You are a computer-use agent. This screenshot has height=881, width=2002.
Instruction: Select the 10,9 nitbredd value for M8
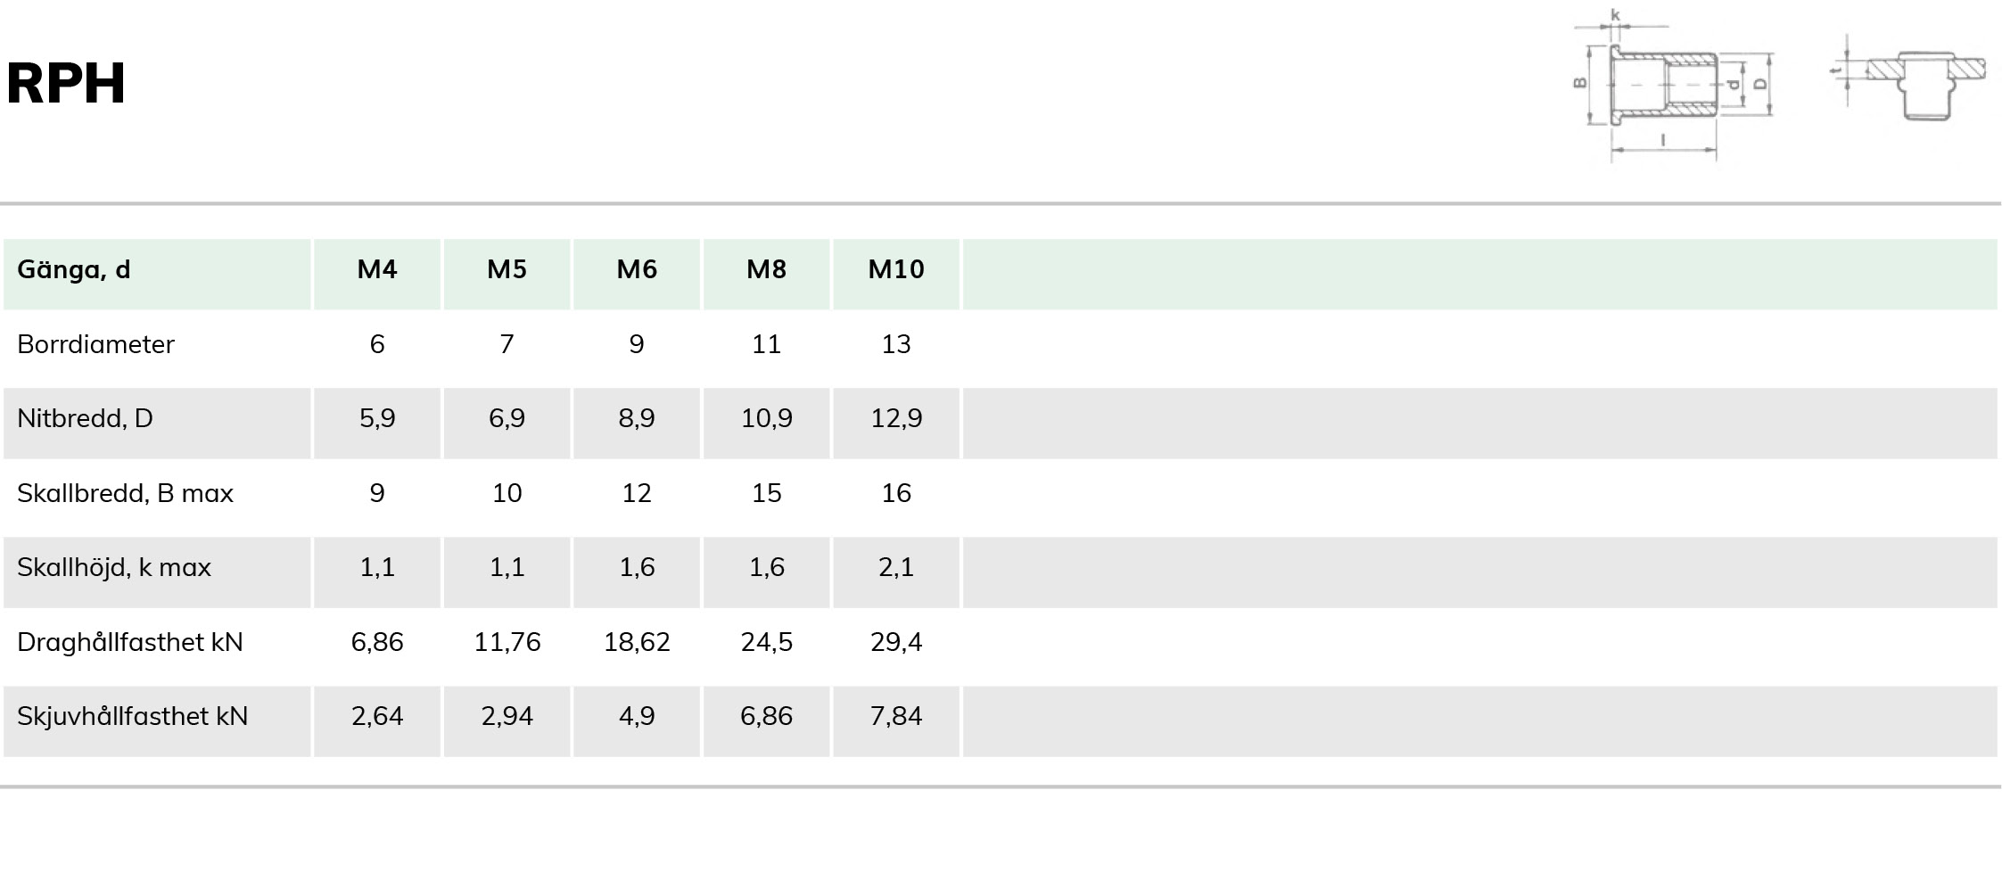(x=766, y=418)
